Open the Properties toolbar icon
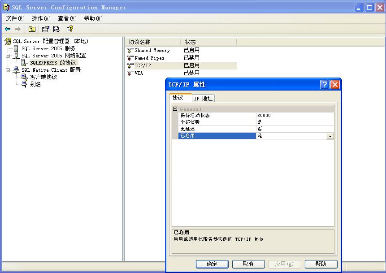 pyautogui.click(x=46, y=29)
